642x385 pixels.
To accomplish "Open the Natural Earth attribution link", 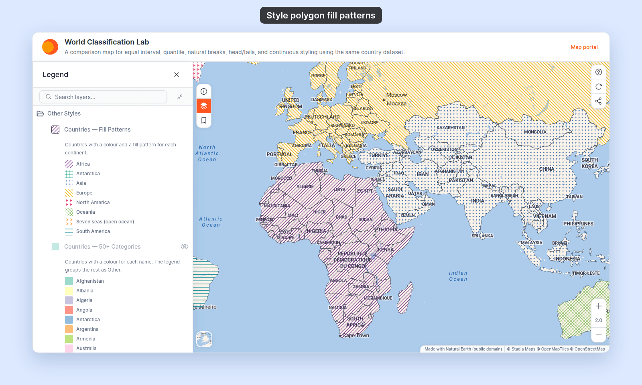I will (463, 349).
